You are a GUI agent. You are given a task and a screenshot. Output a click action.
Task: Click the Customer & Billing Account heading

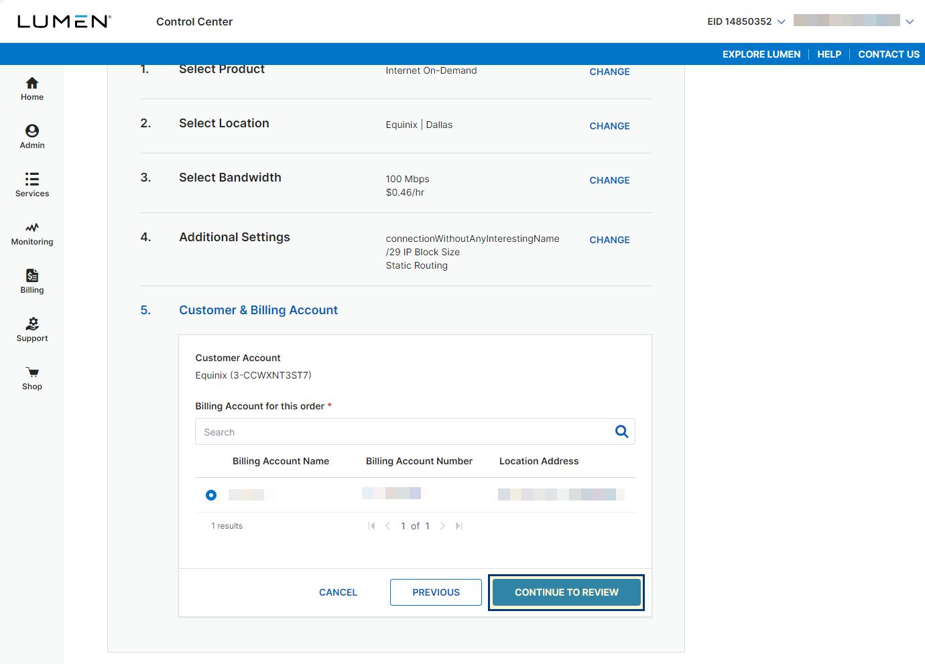[258, 310]
